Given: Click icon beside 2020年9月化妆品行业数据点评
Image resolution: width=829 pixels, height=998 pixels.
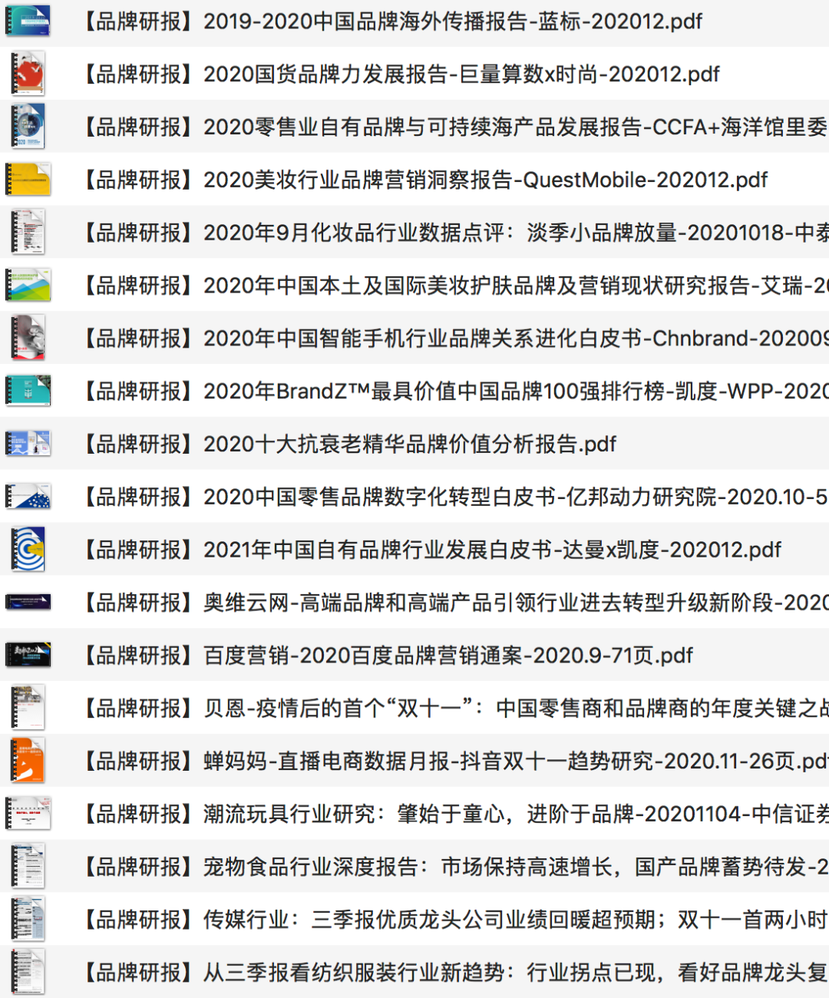Looking at the screenshot, I should click(28, 232).
